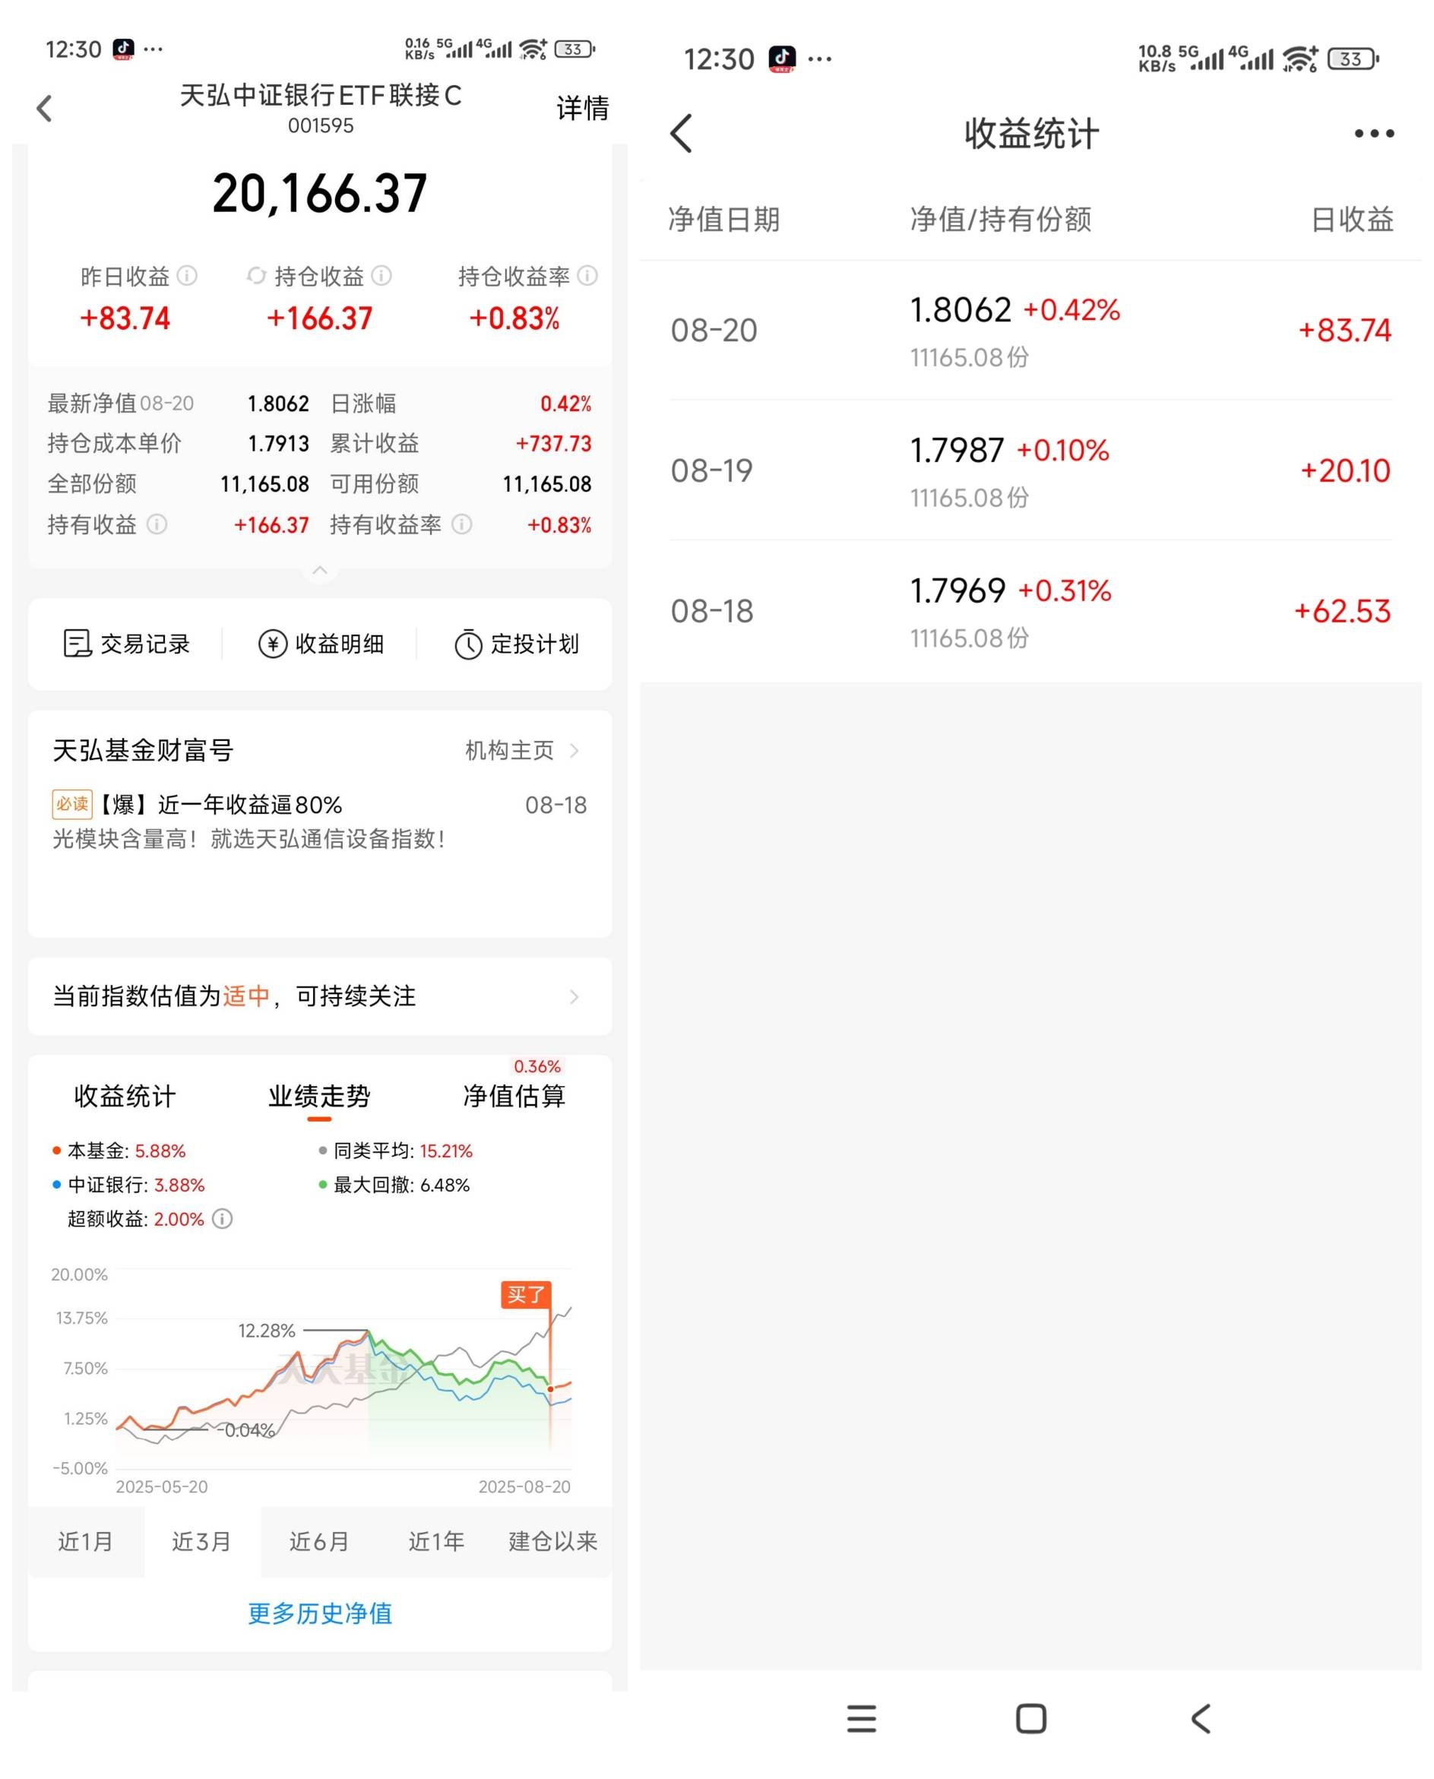
Task: Switch to 收益统计 tab
Action: click(125, 1097)
